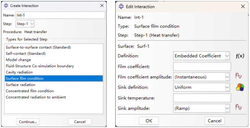Click Type: Surface film condition text
This screenshot has height=128, width=250.
148,26
